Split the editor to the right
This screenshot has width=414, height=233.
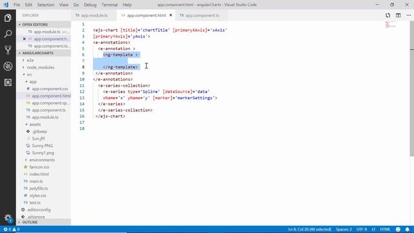point(398,16)
